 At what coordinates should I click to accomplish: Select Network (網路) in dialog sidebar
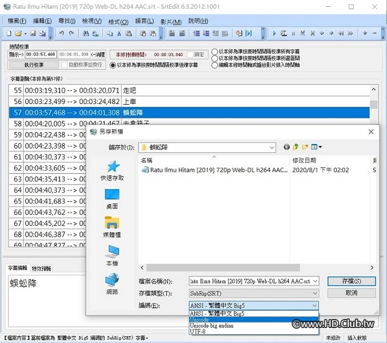(x=112, y=284)
